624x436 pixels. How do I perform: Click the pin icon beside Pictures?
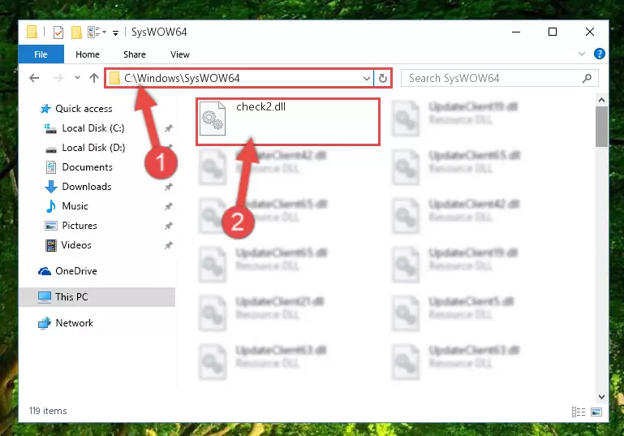169,226
